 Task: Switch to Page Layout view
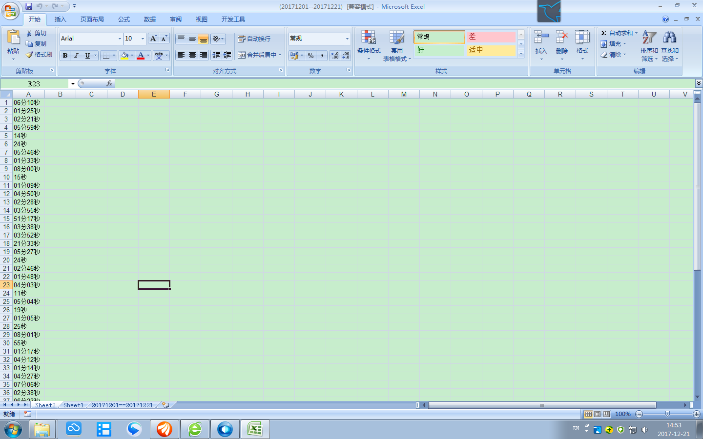click(597, 414)
